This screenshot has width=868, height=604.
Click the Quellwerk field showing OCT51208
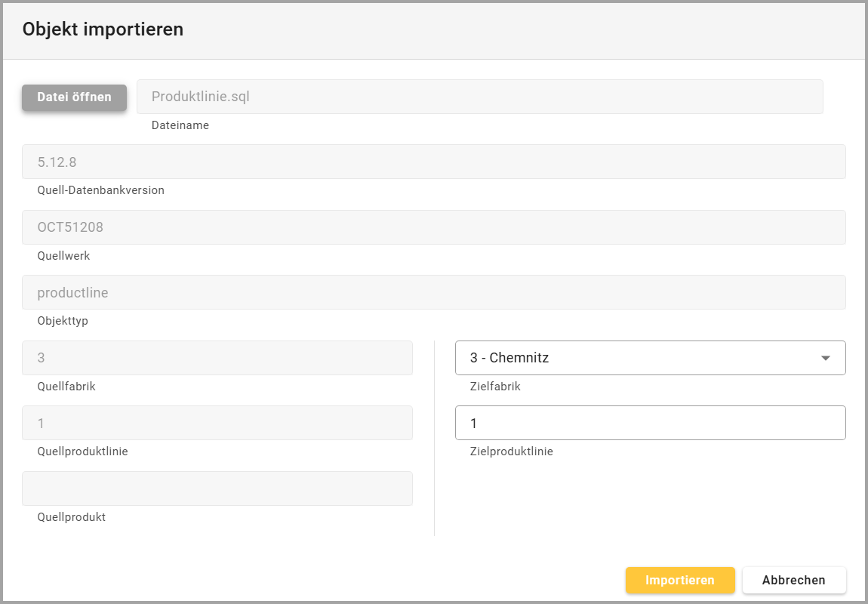[433, 227]
